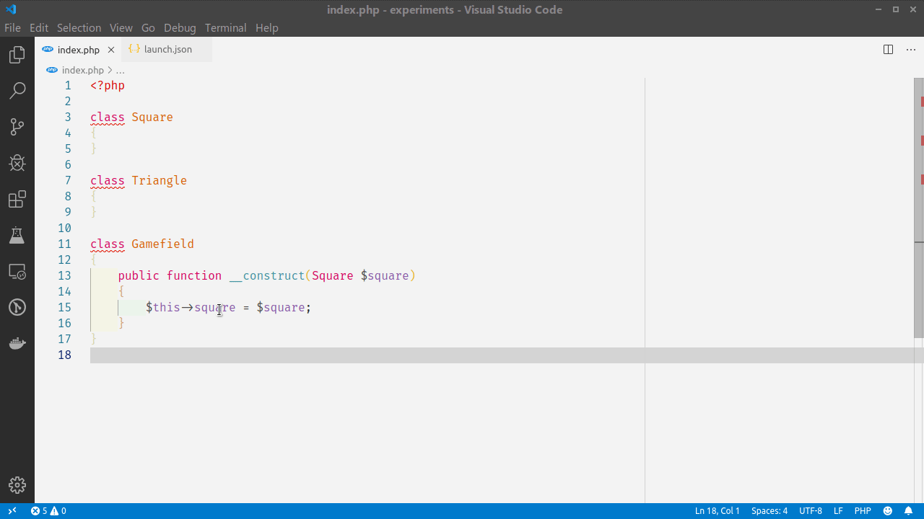Open the Terminal menu
The image size is (924, 519).
coord(225,27)
